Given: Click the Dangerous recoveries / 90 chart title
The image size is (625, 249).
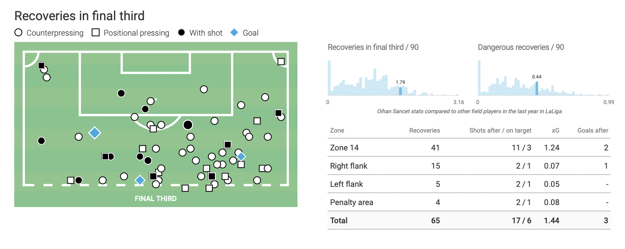Looking at the screenshot, I should 521,47.
